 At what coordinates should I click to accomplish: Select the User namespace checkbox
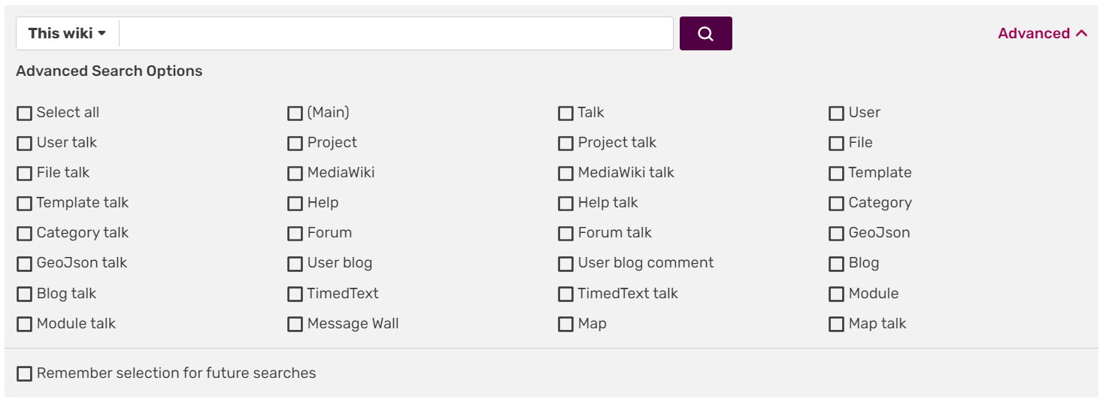(x=837, y=113)
